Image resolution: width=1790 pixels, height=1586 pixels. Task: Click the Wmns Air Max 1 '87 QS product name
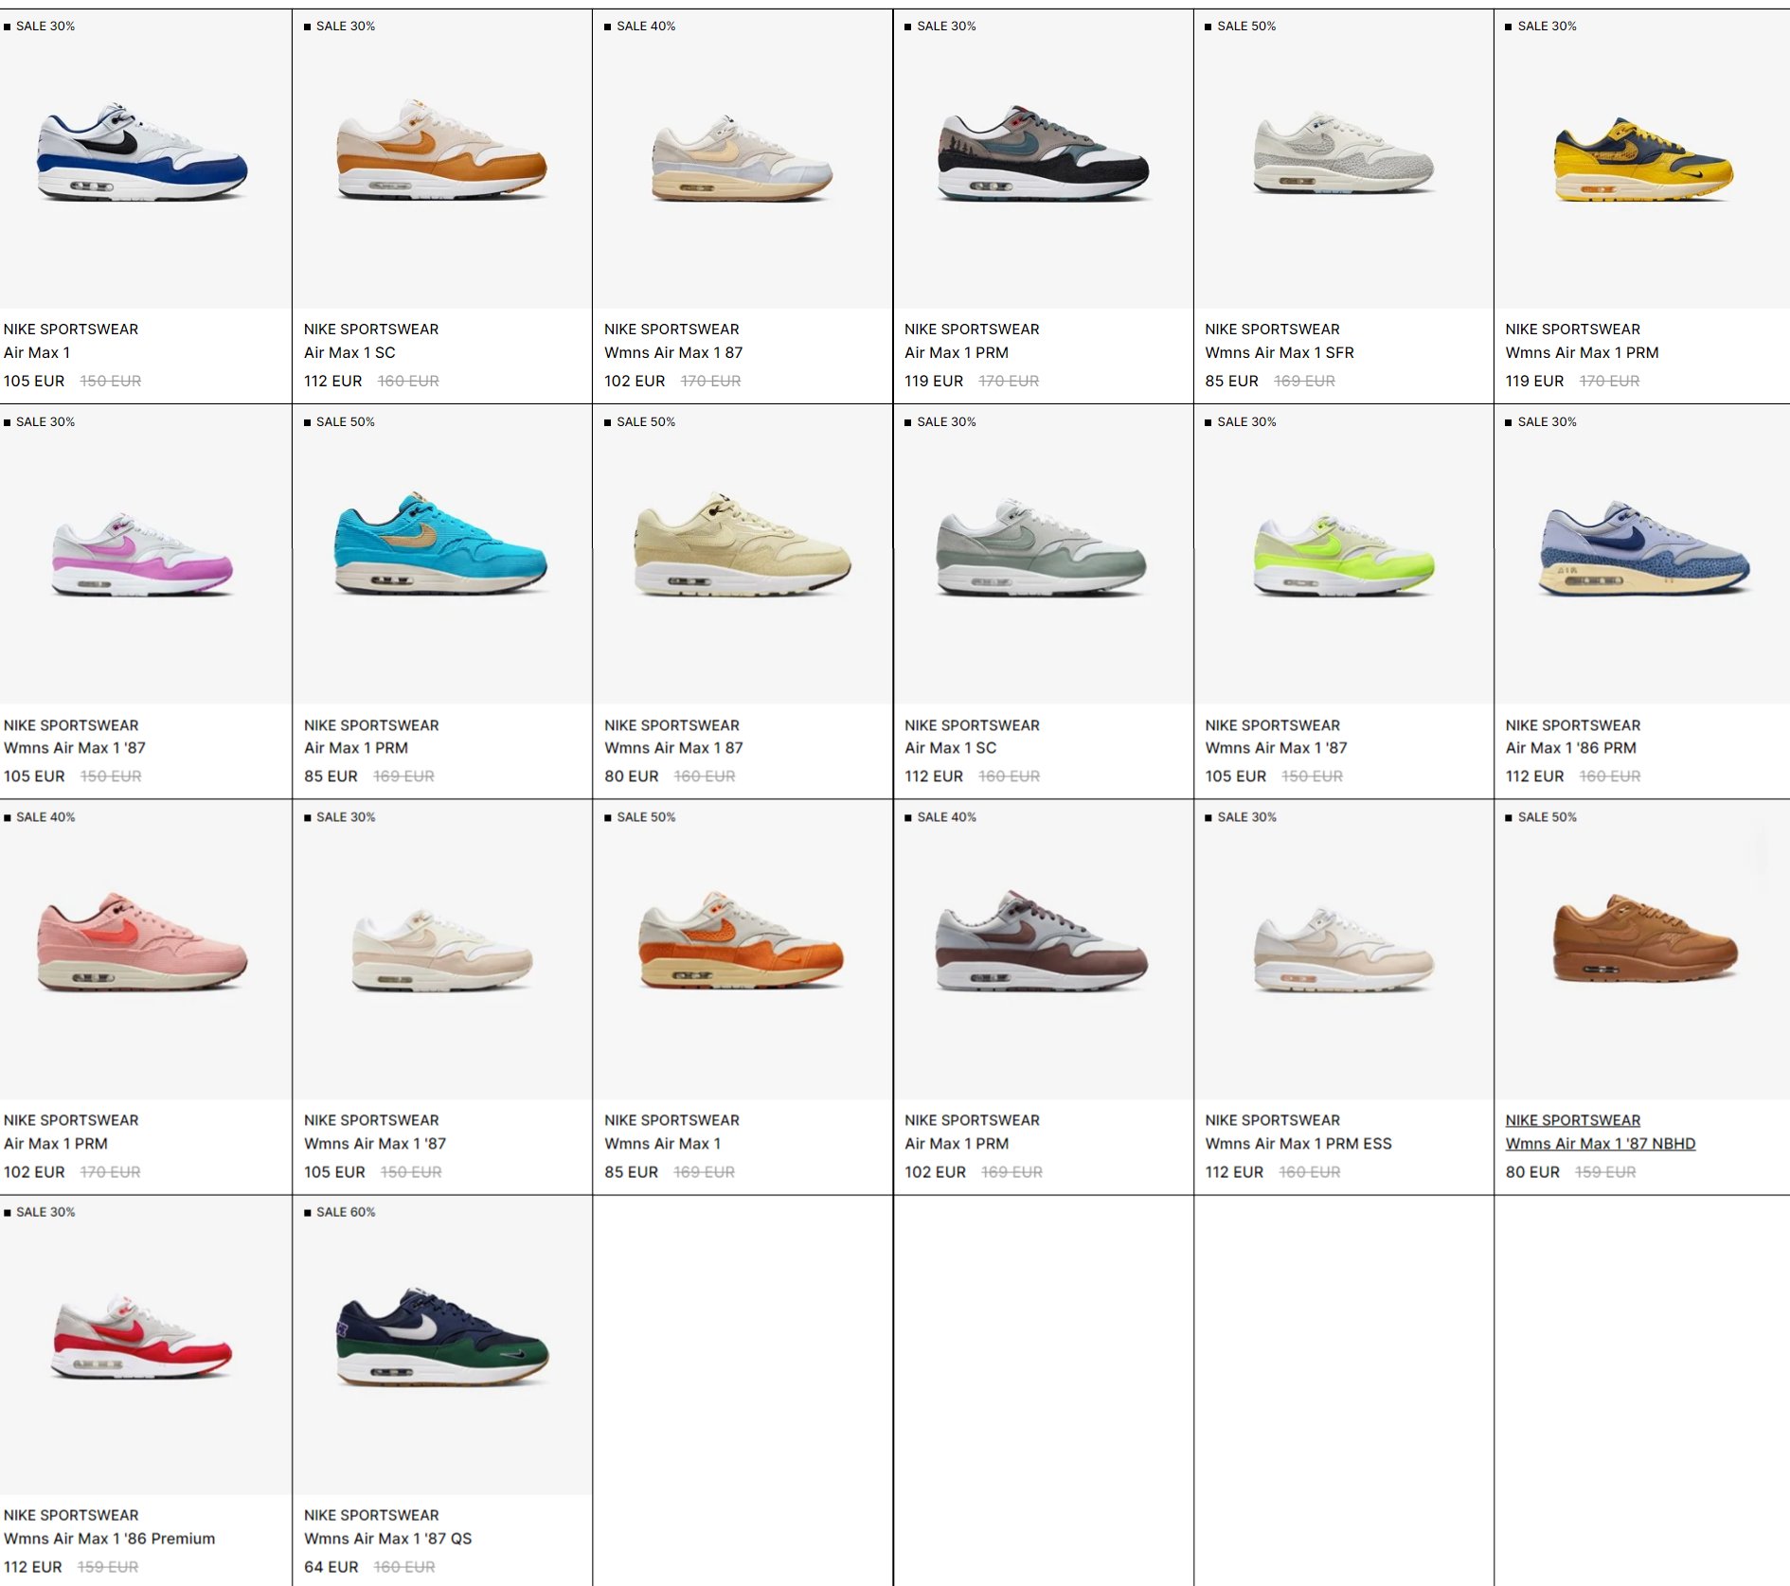(387, 1539)
